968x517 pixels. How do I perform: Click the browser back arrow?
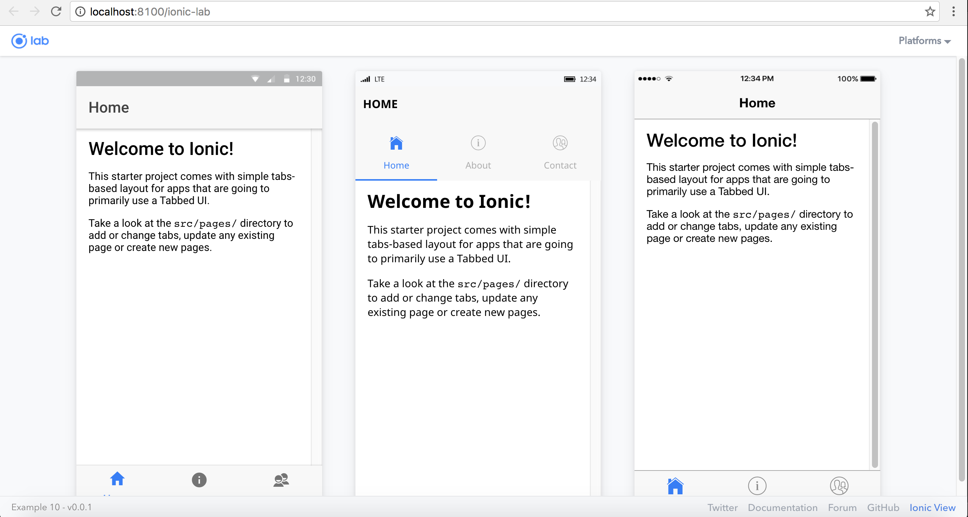click(x=14, y=12)
